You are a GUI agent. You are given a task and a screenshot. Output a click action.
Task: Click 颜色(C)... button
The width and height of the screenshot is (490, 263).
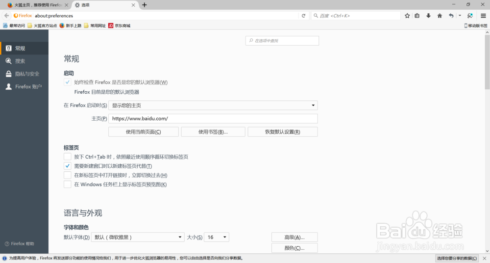point(294,248)
